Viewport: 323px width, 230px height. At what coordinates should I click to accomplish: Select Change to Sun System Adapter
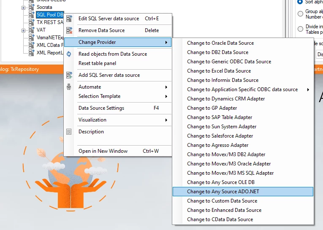243,127
